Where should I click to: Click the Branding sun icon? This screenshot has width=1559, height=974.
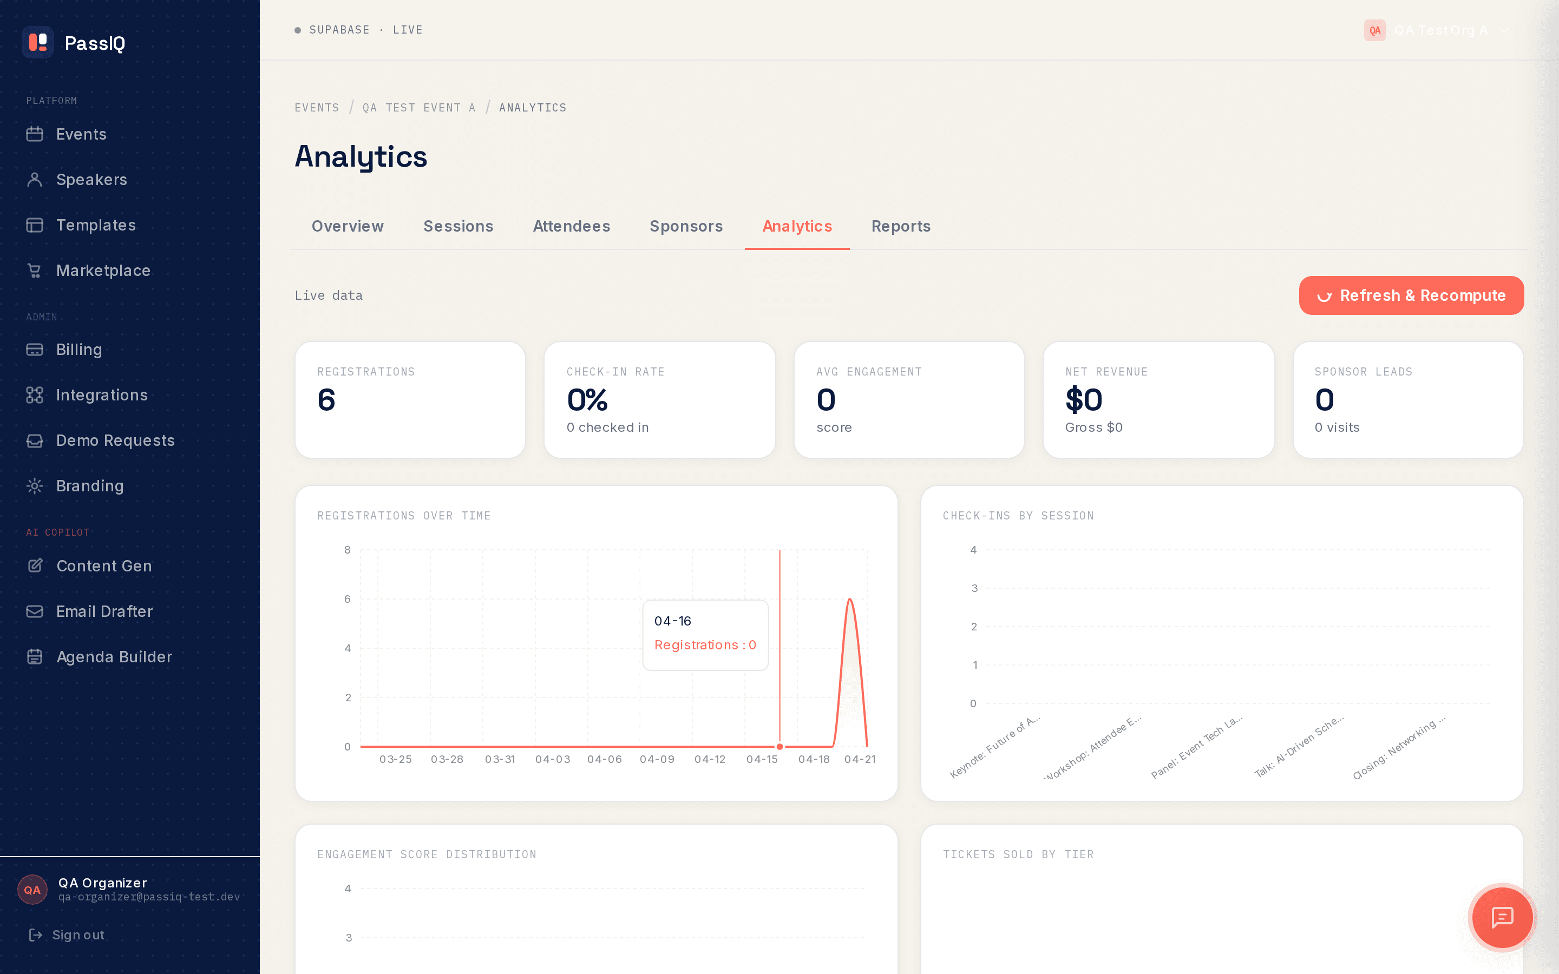[x=35, y=486]
